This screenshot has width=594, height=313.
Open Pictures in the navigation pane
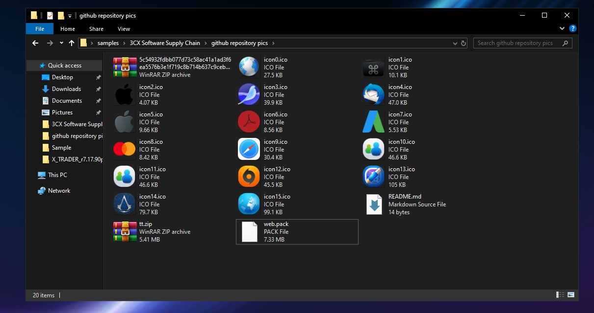pyautogui.click(x=62, y=112)
